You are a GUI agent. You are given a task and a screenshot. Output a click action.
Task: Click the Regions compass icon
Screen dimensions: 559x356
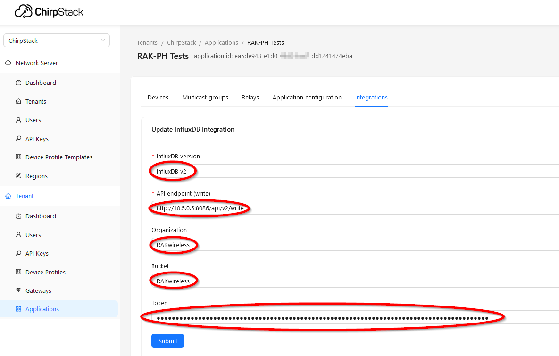(x=18, y=176)
